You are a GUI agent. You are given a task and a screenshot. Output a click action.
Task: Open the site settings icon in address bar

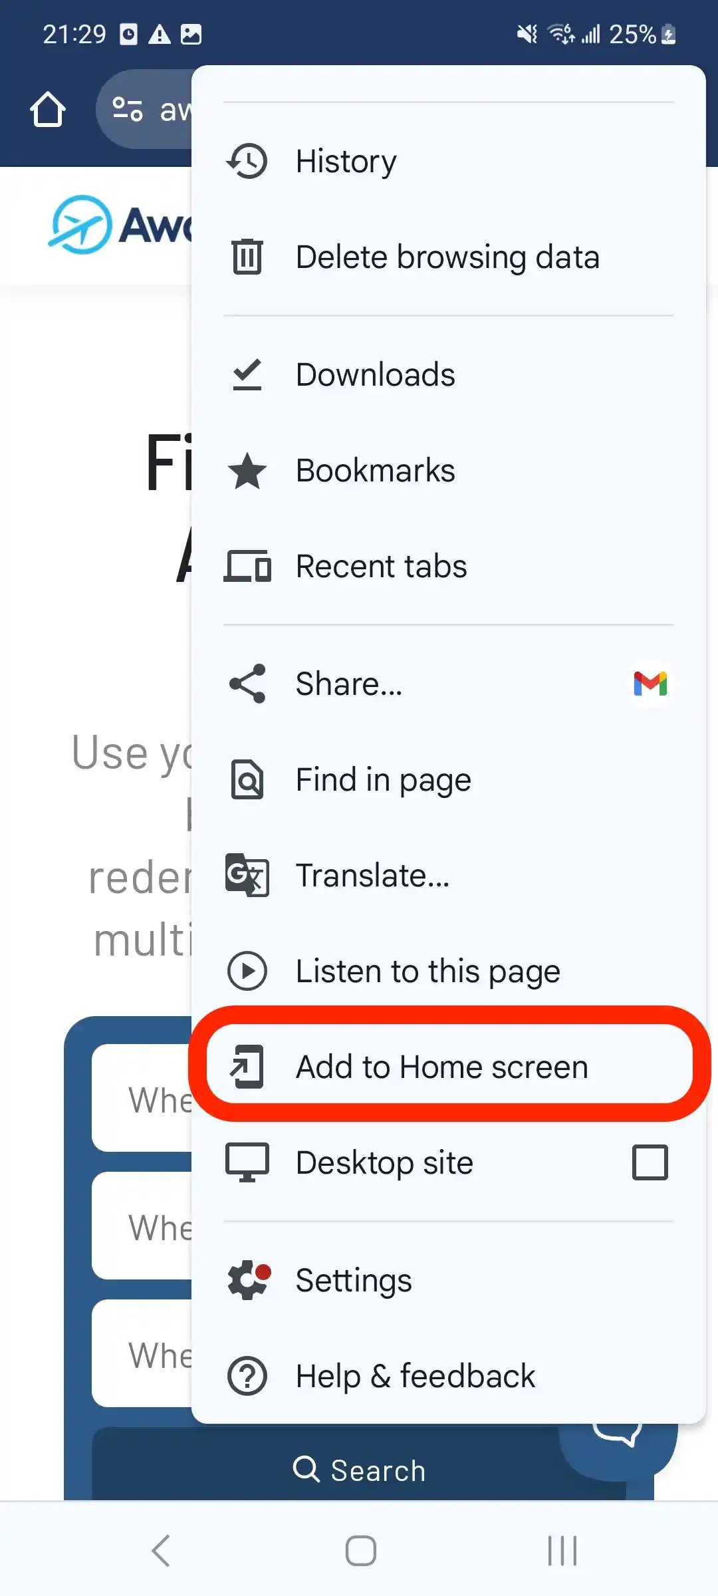click(x=127, y=110)
